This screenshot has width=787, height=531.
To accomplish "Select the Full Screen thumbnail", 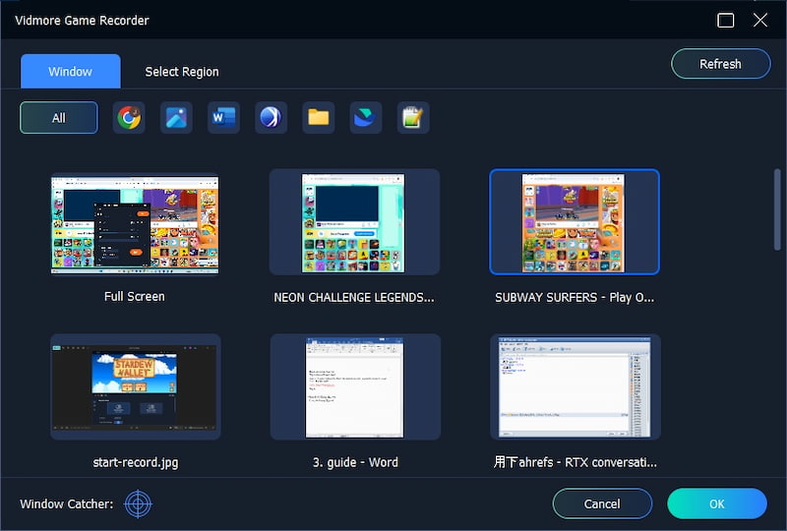I will (135, 225).
